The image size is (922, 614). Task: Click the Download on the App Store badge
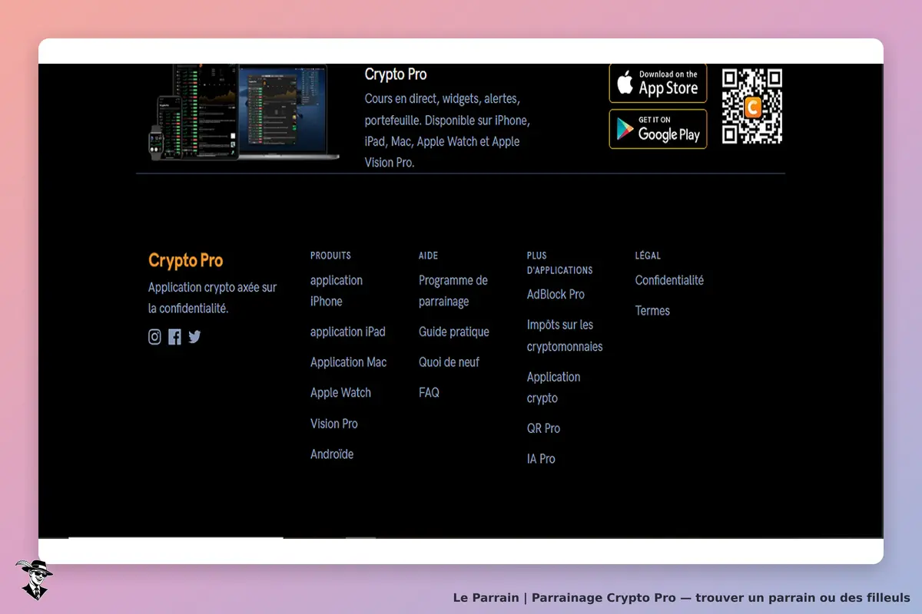(x=658, y=83)
